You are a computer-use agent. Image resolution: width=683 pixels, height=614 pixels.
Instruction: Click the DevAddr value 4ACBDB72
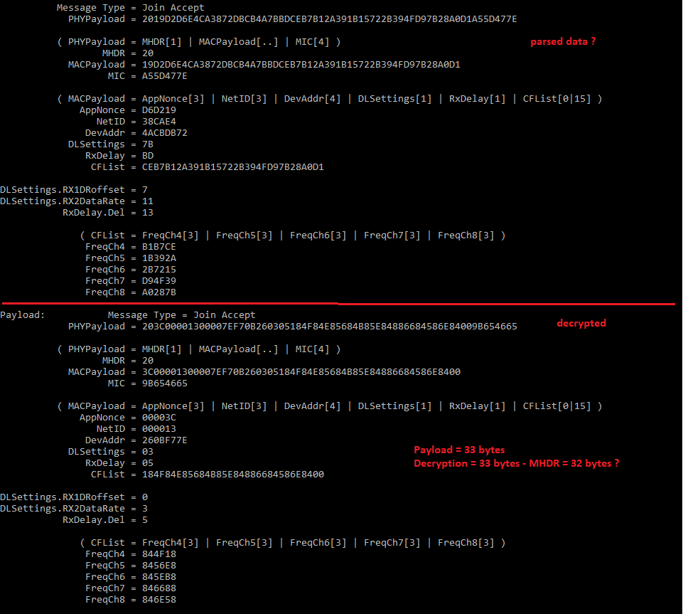(x=165, y=133)
